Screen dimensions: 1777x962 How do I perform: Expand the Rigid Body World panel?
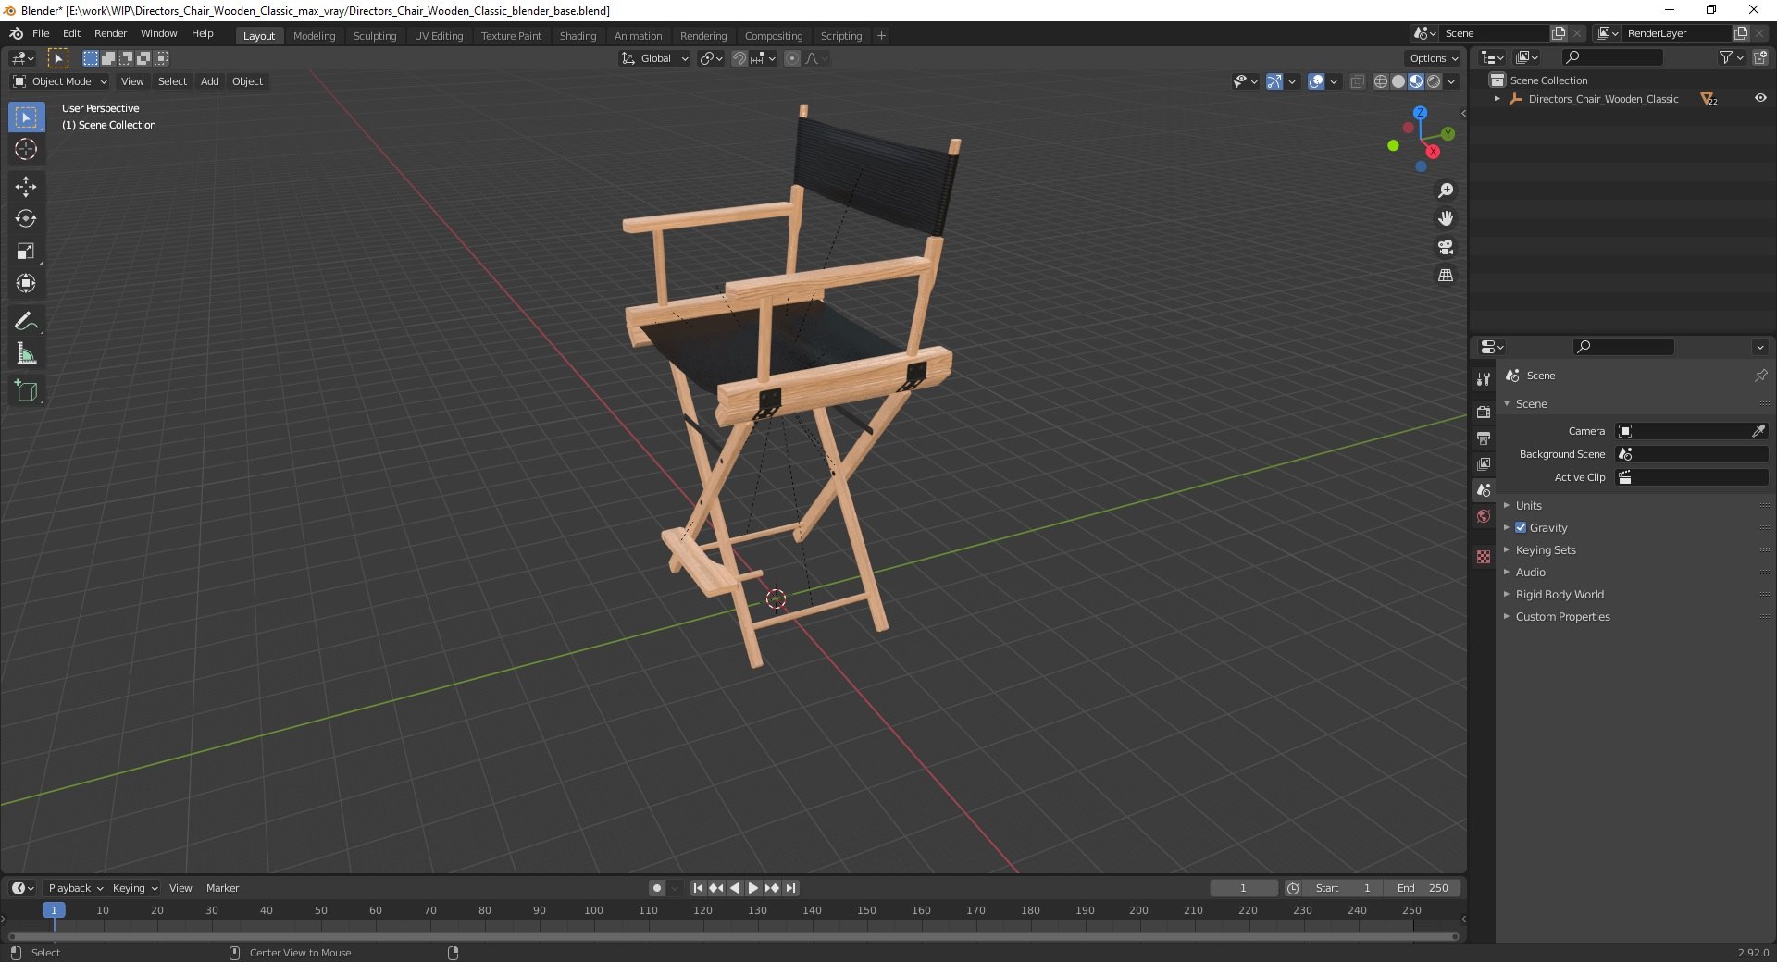[1560, 594]
